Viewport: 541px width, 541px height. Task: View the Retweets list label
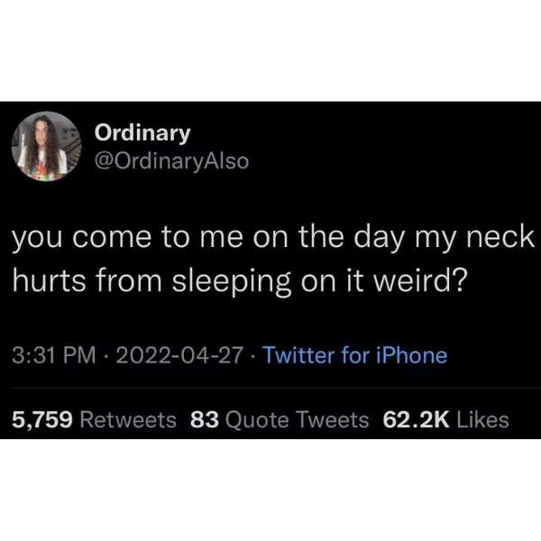tap(128, 420)
